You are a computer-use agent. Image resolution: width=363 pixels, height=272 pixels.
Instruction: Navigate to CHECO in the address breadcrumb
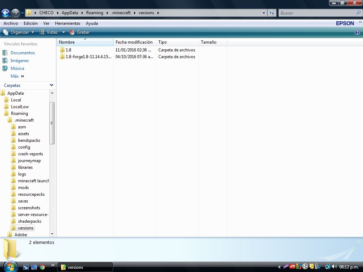click(46, 13)
